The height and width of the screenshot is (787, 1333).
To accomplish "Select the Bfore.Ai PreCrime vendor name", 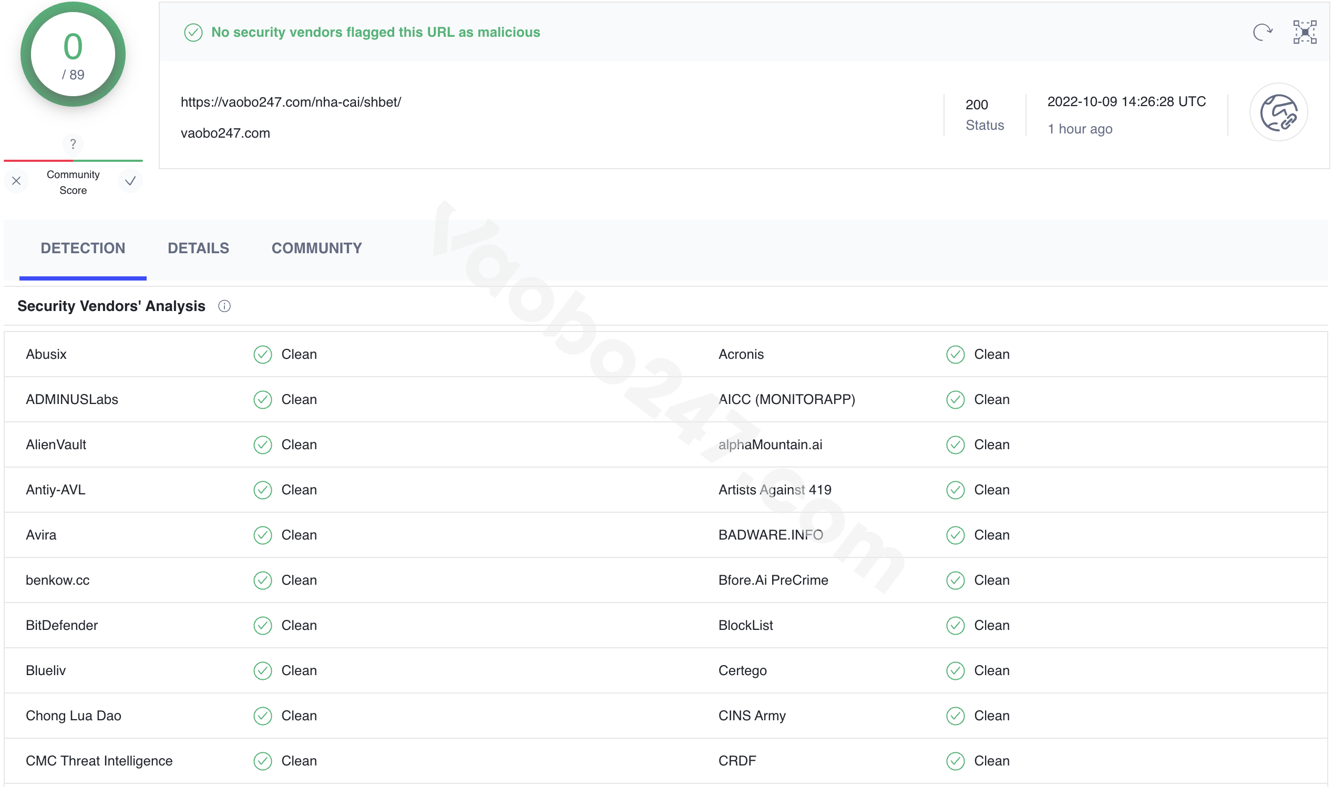I will [773, 580].
